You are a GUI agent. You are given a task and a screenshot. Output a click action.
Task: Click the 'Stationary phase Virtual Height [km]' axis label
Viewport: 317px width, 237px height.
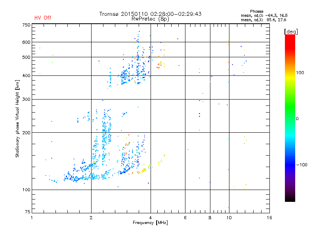[x=17, y=118]
